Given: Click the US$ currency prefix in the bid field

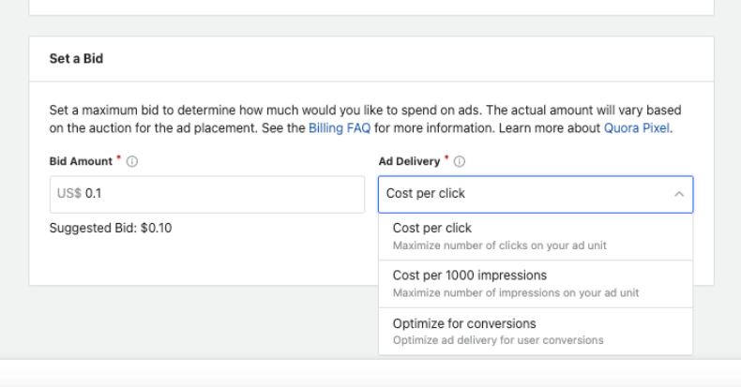Looking at the screenshot, I should 68,194.
